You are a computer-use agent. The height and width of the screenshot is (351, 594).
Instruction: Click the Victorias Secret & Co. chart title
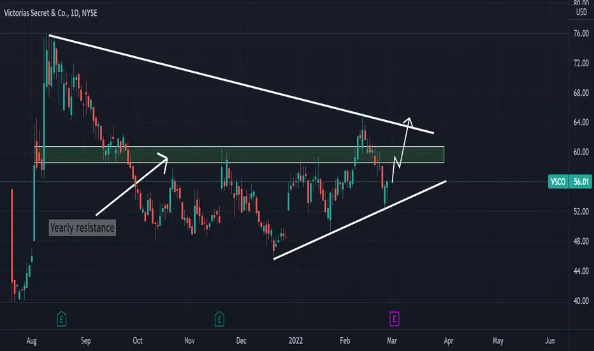(x=51, y=13)
